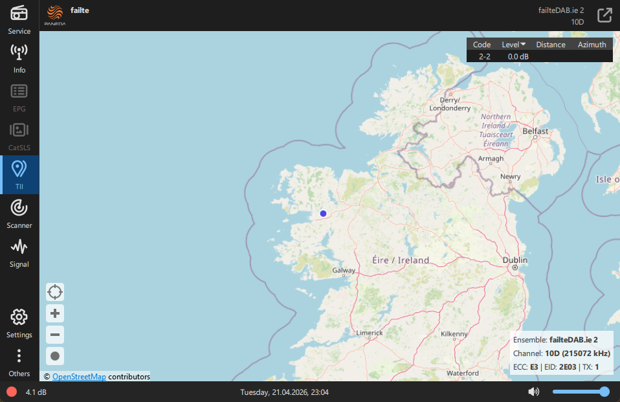Adjust the volume slider
The height and width of the screenshot is (402, 620).
point(581,392)
